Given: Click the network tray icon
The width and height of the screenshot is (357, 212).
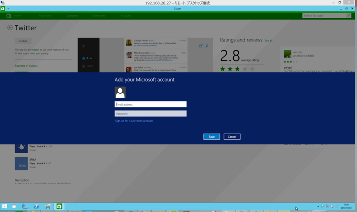Looking at the screenshot, I should click(x=328, y=206).
